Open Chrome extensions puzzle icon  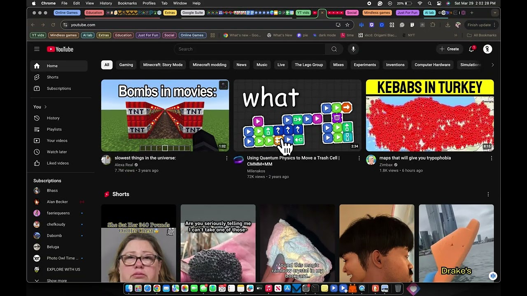(x=433, y=25)
